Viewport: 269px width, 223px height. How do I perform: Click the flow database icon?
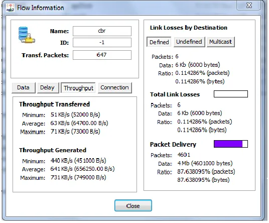click(27, 35)
